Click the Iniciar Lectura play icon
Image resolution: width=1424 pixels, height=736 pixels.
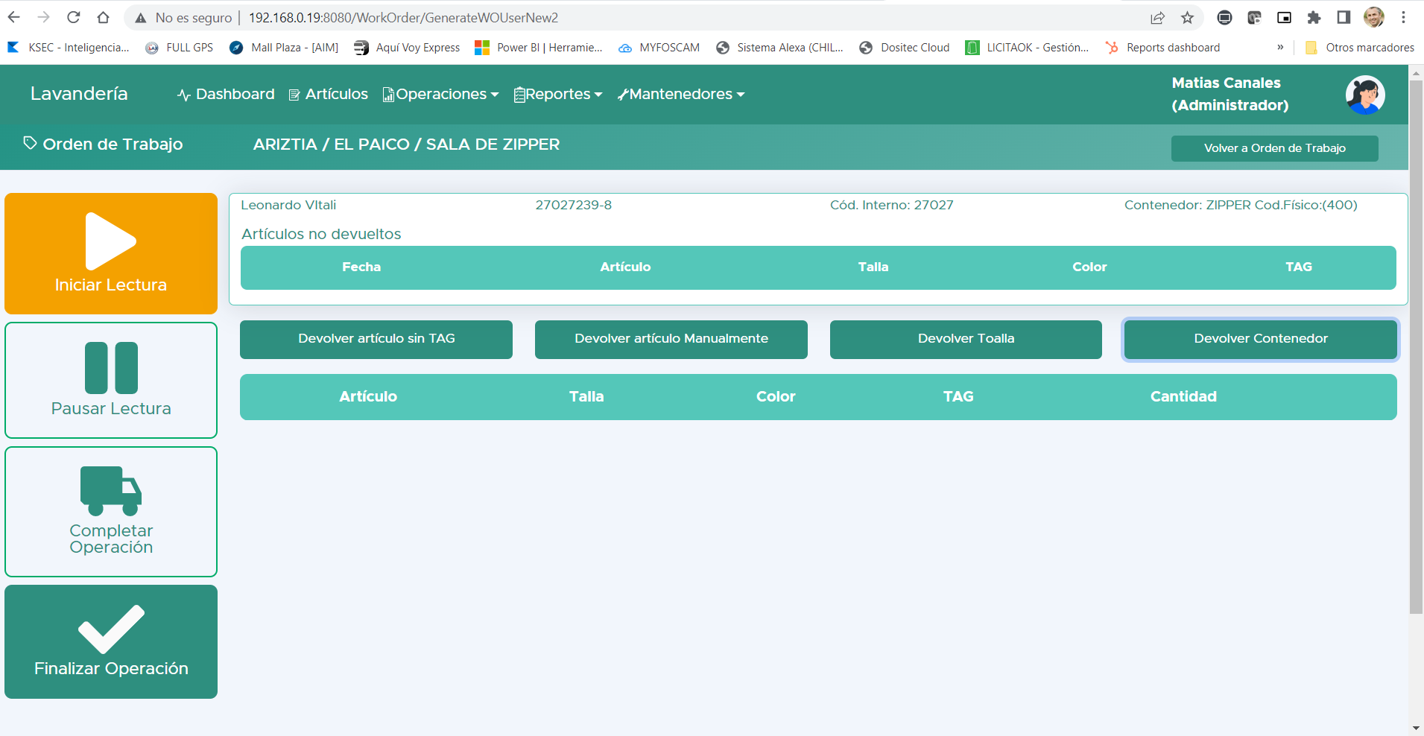[x=110, y=241]
